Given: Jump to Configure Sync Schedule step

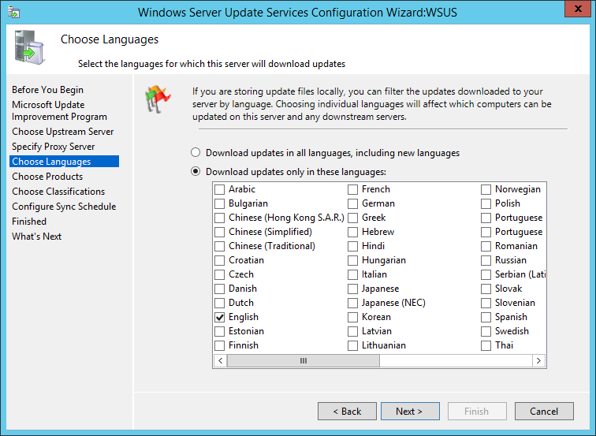Looking at the screenshot, I should [x=64, y=207].
